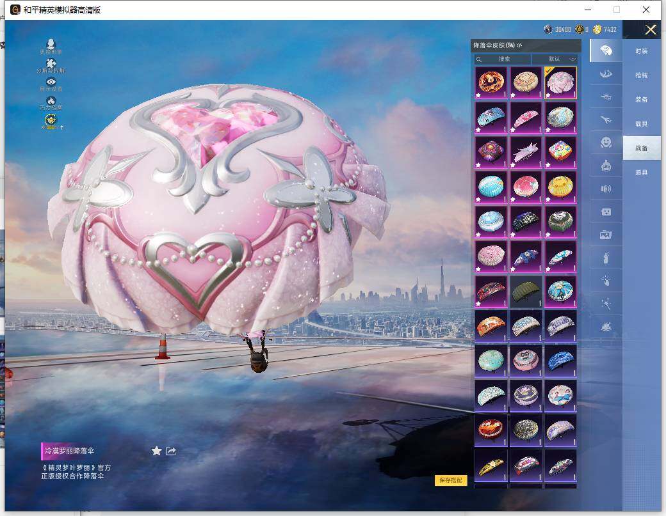This screenshot has height=516, width=666.
Task: Click the gold coin currency icon 7432
Action: [x=597, y=29]
